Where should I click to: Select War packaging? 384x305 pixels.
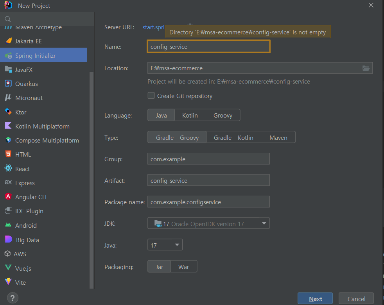(184, 267)
